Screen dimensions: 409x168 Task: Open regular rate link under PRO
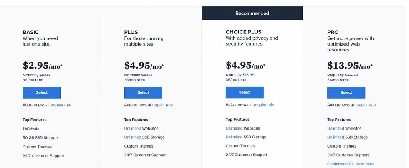[x=366, y=105]
